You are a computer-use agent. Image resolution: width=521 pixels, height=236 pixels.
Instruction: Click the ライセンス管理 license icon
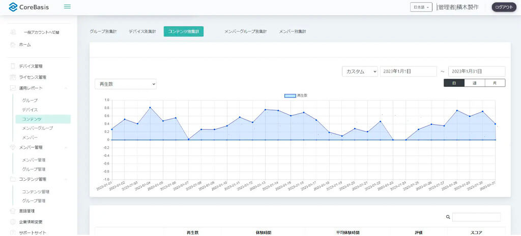[13, 77]
